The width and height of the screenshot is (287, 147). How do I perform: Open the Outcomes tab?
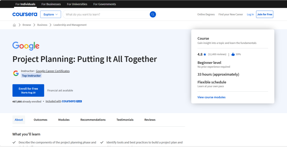(x=40, y=120)
